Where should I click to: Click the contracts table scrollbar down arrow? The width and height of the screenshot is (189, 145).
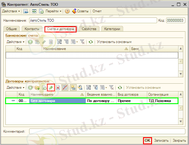(x=181, y=122)
